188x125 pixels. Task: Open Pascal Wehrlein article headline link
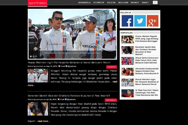click(69, 62)
